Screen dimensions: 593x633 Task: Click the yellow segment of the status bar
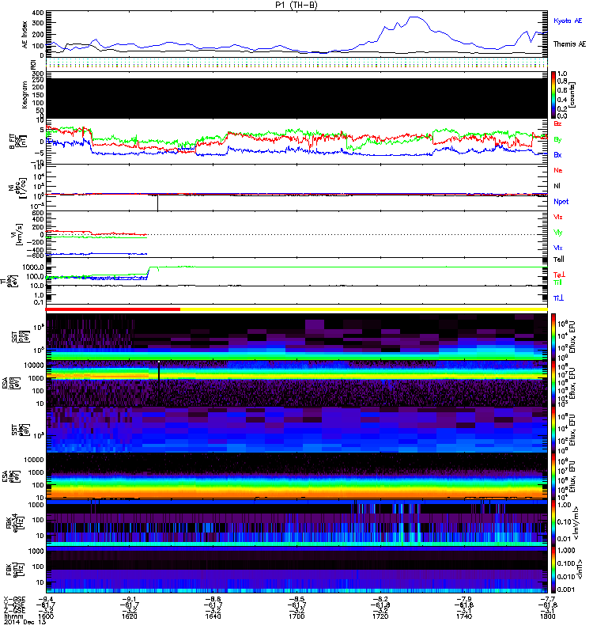(x=364, y=309)
